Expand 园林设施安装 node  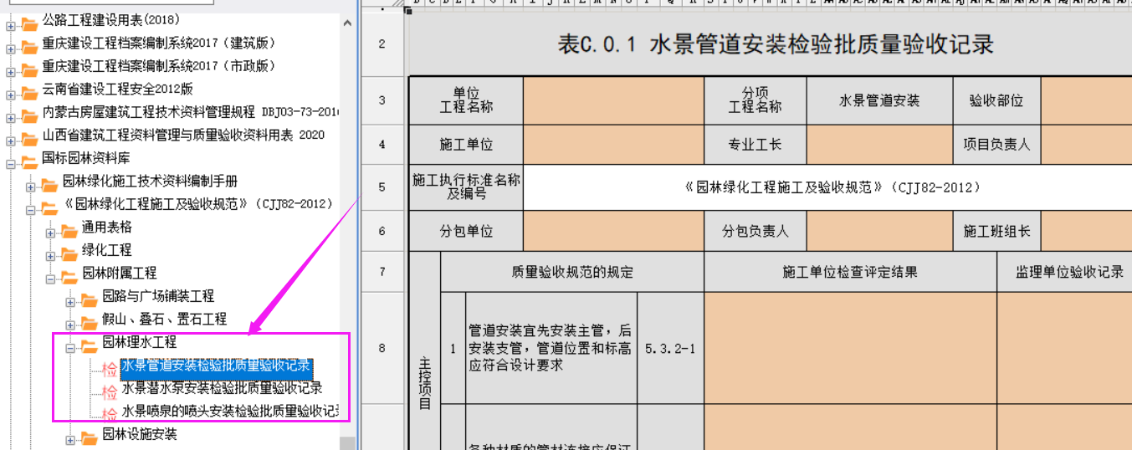pyautogui.click(x=71, y=440)
